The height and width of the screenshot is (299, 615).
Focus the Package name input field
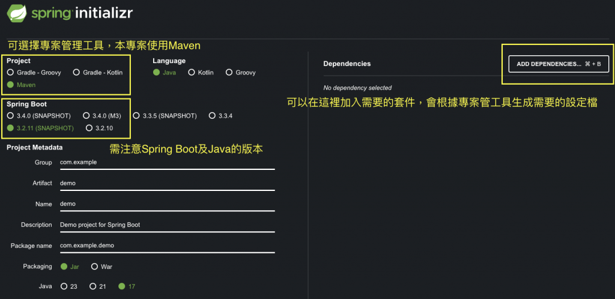point(167,246)
